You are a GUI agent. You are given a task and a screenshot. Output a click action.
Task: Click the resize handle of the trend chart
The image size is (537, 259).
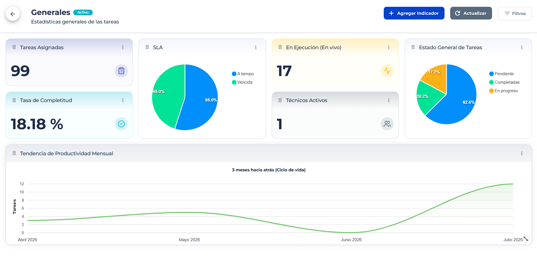pos(526,239)
